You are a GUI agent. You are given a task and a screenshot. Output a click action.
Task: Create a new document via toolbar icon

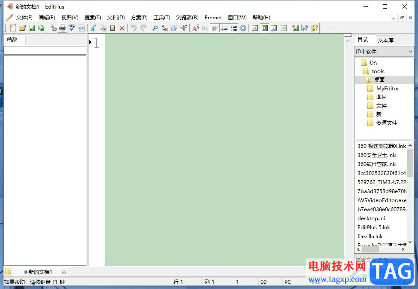click(12, 28)
